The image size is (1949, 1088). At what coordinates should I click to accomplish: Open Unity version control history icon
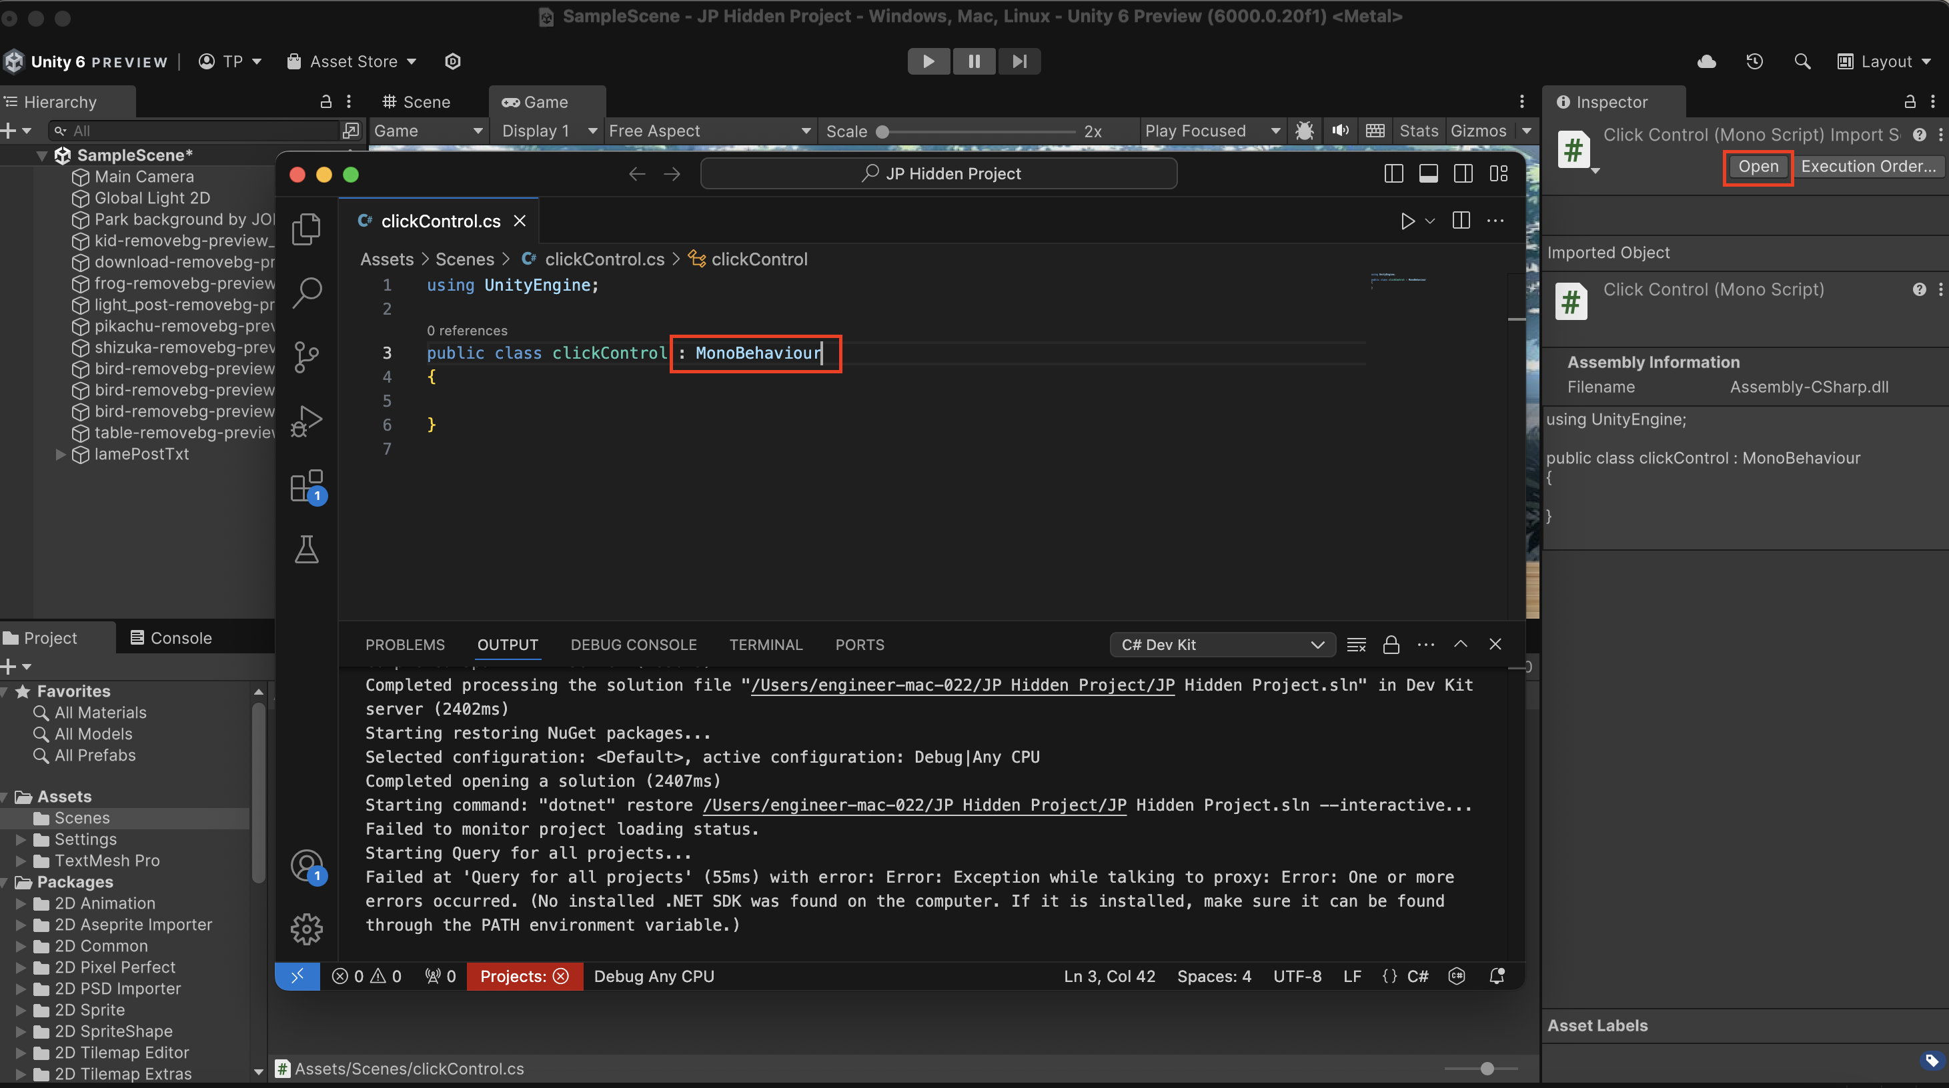(x=1754, y=61)
